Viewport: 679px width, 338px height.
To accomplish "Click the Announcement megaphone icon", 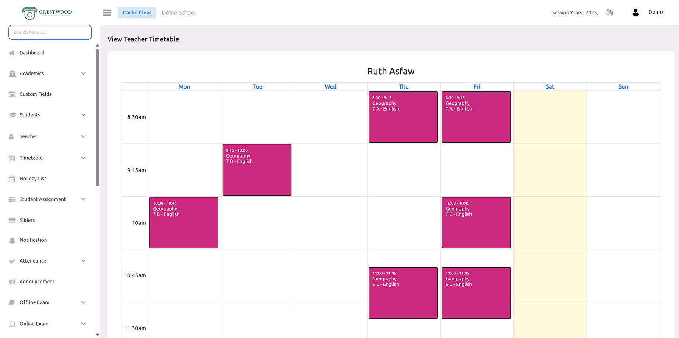I will 12,282.
